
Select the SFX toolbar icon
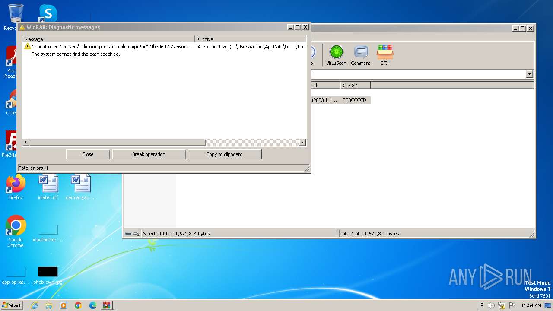click(x=385, y=55)
